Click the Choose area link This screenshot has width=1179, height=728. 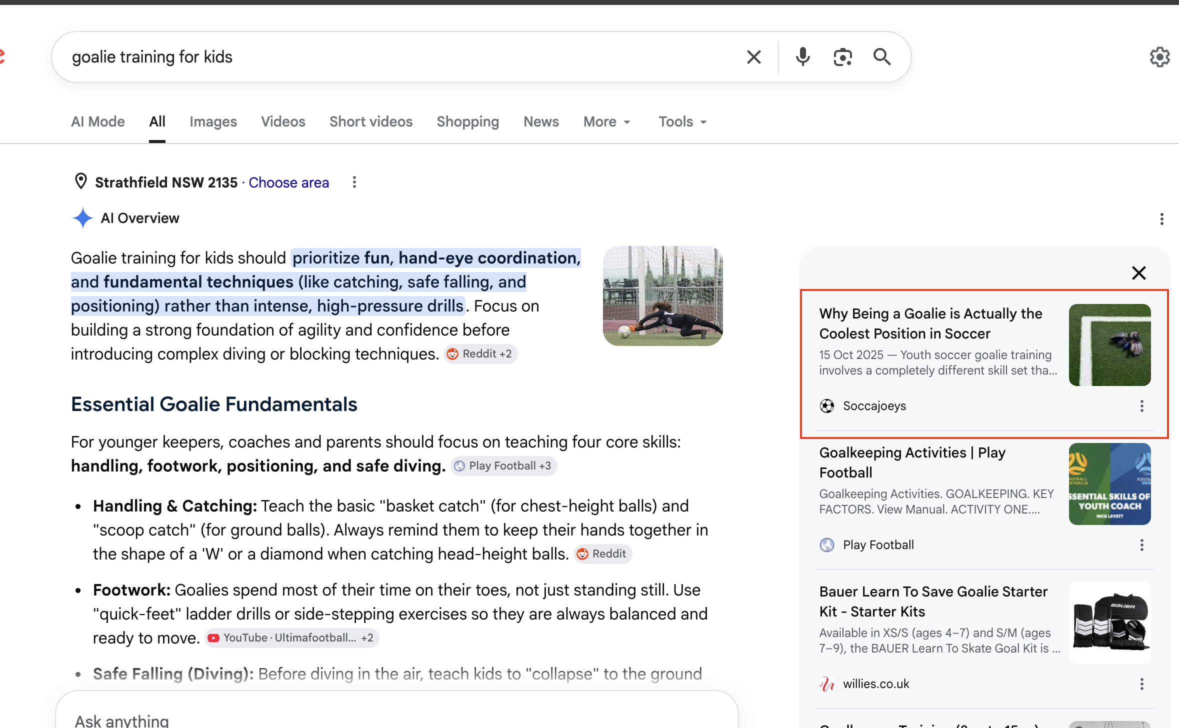point(289,182)
